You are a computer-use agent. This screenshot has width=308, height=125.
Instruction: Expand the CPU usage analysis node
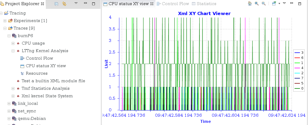pyautogui.click(x=13, y=43)
